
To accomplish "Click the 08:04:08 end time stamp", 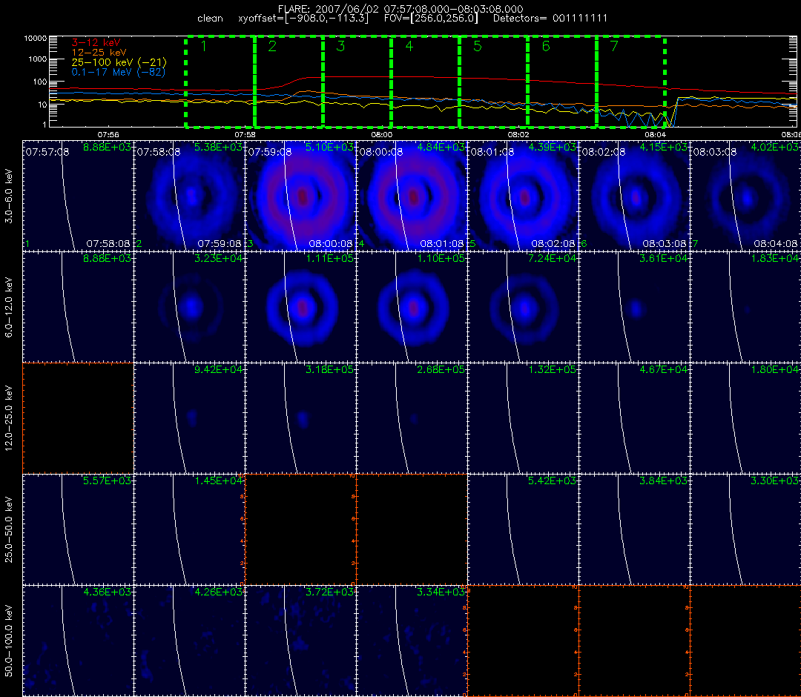I will (776, 243).
